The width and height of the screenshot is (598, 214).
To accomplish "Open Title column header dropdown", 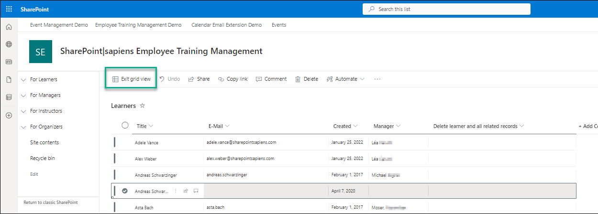I will click(145, 126).
